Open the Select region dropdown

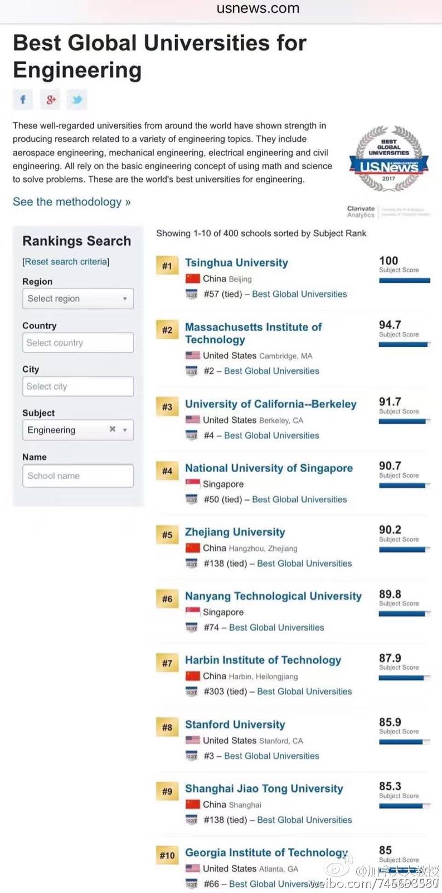click(x=78, y=299)
